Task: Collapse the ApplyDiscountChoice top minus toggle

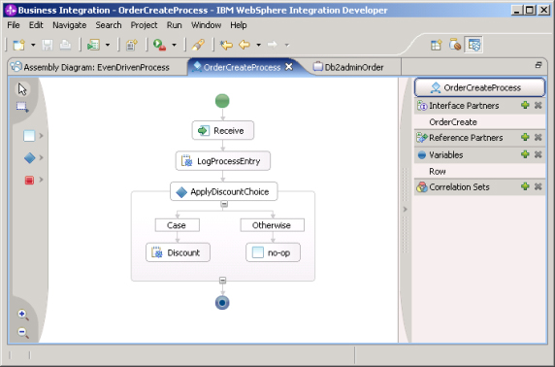Action: point(224,204)
